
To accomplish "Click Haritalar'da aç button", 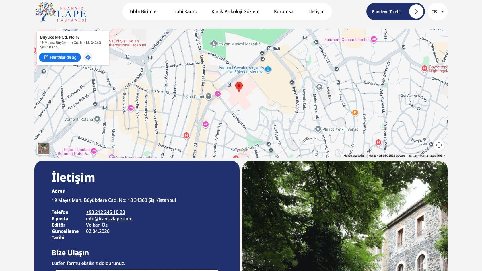I will pyautogui.click(x=60, y=57).
